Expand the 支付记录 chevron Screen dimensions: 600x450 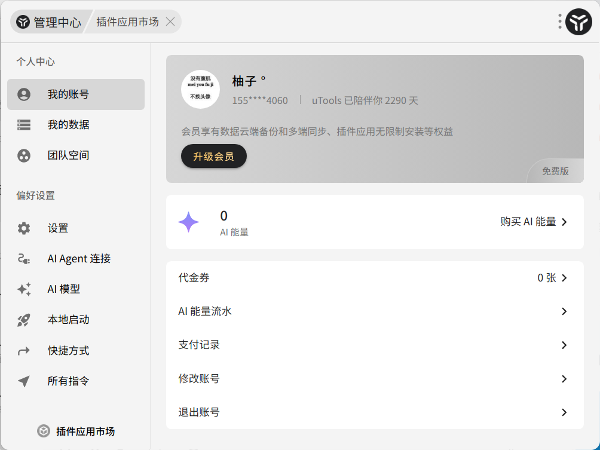coord(564,345)
